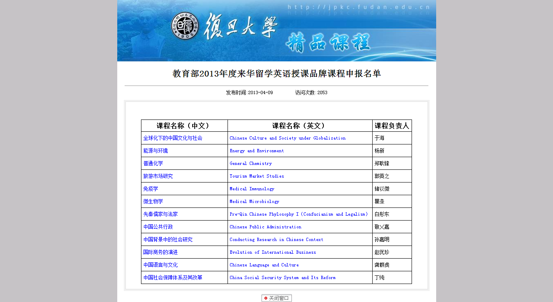This screenshot has height=302, width=553.
Task: Click instructor name 于海
Action: pyautogui.click(x=380, y=138)
